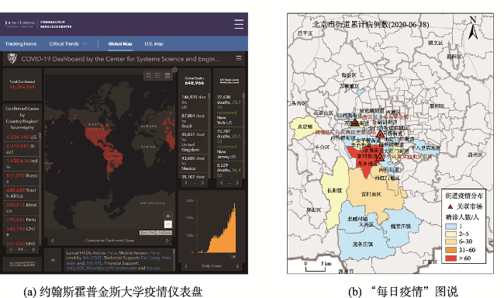Select the US entry in confirmed cases list
The width and height of the screenshot is (504, 298).
pyautogui.click(x=22, y=137)
